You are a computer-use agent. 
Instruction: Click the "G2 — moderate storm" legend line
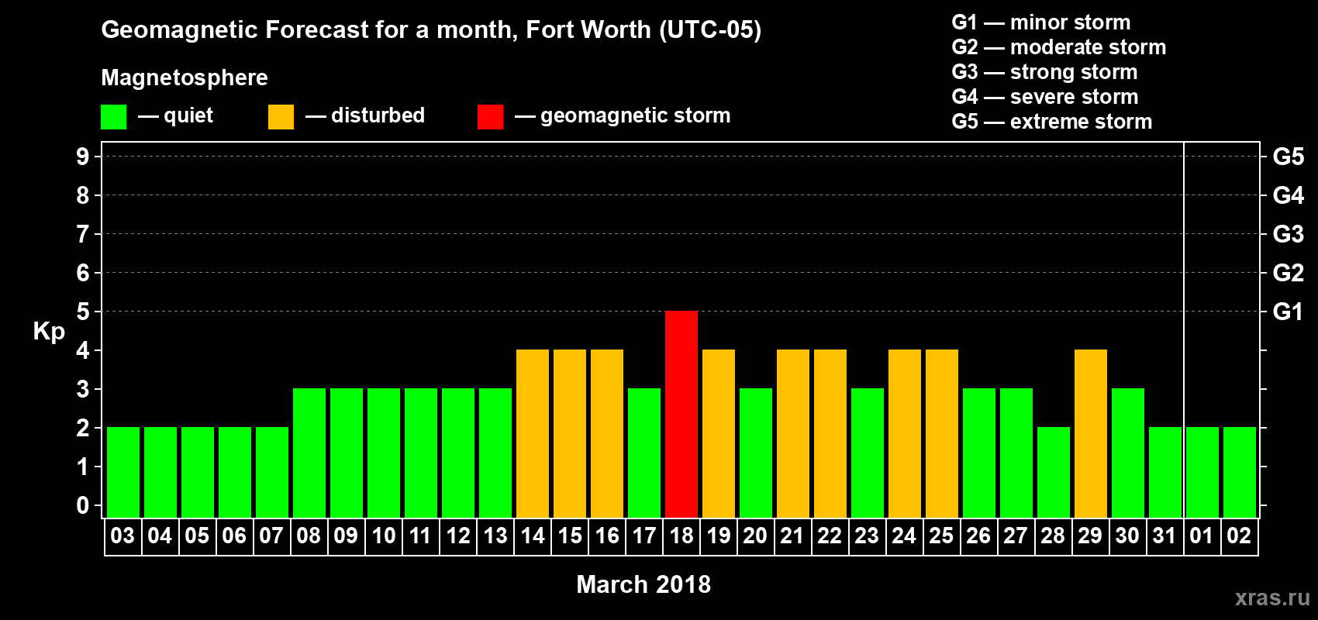(x=1059, y=47)
